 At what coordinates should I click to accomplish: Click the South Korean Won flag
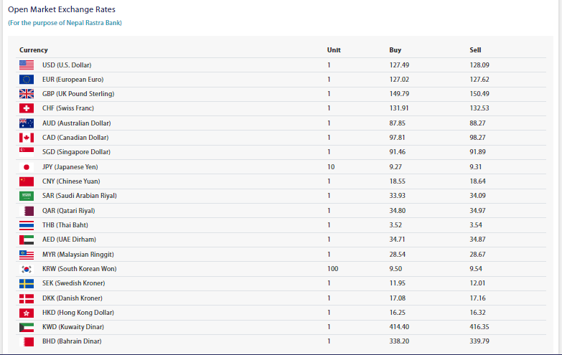point(27,269)
